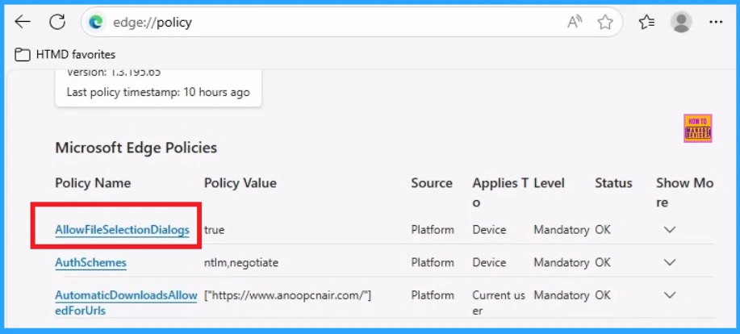Select the 'ntlm,negotiate' policy value
The height and width of the screenshot is (334, 740).
coord(241,262)
